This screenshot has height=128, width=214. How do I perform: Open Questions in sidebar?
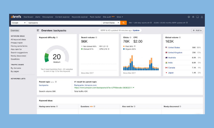(15, 59)
